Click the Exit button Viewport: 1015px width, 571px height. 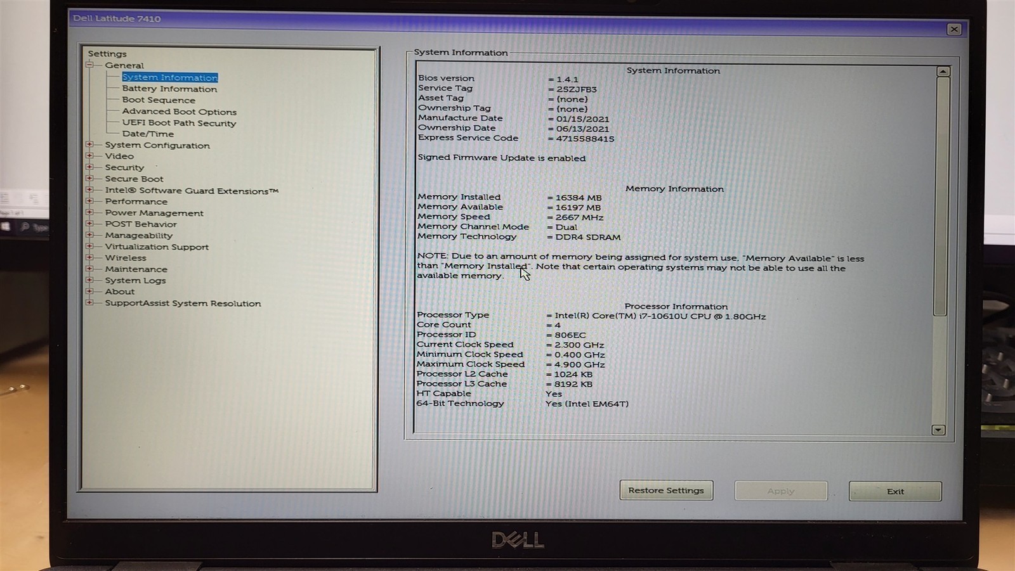pos(895,491)
